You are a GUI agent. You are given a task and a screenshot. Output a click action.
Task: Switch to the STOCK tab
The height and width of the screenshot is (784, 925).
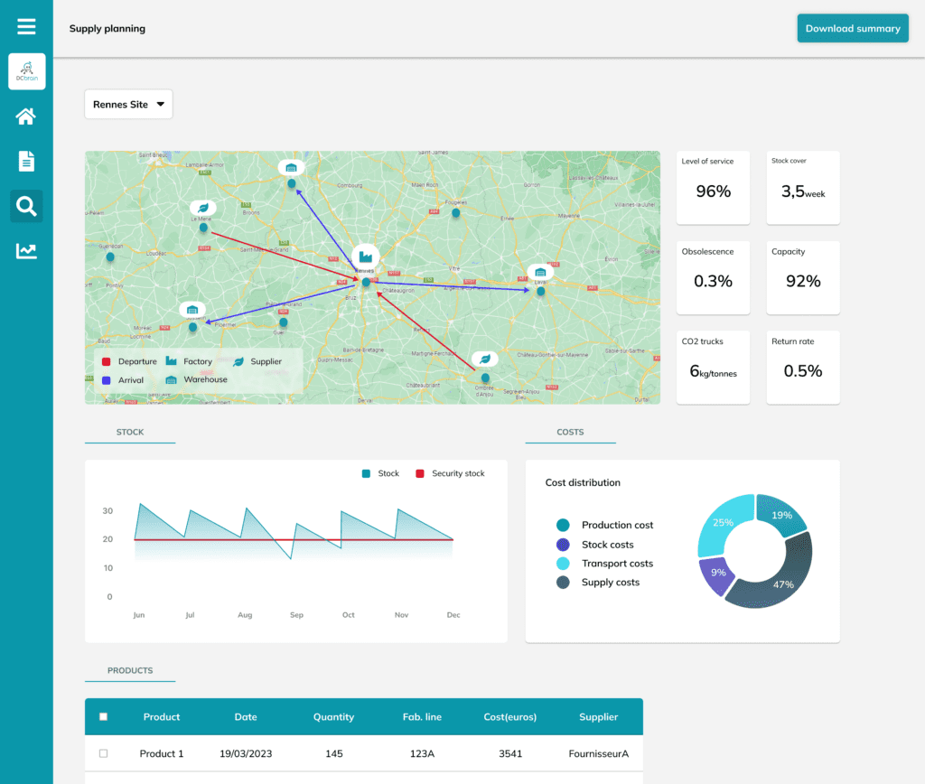[130, 433]
